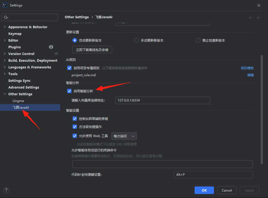Toggle 控制台异常辅助修复 checkbox
Image resolution: width=268 pixels, height=198 pixels.
point(75,119)
